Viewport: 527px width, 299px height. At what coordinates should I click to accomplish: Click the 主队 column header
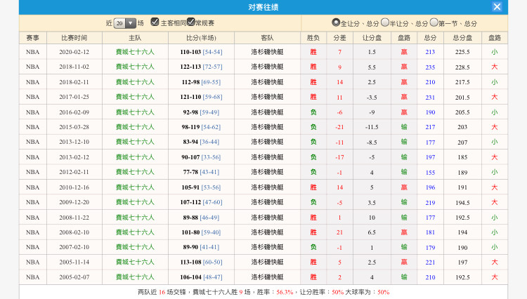tap(135, 38)
